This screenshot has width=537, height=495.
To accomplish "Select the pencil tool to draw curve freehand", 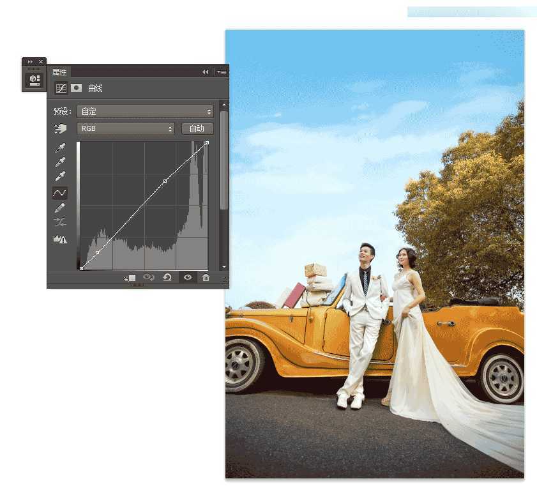I will click(59, 208).
